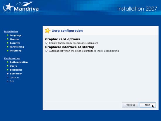Uncheck automatically start graphical interface checkbox
Image resolution: width=161 pixels, height=121 pixels.
pos(47,51)
